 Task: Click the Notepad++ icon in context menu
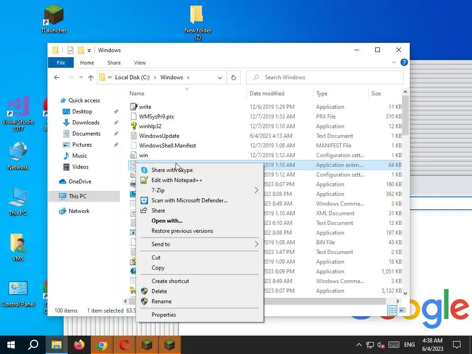[144, 180]
